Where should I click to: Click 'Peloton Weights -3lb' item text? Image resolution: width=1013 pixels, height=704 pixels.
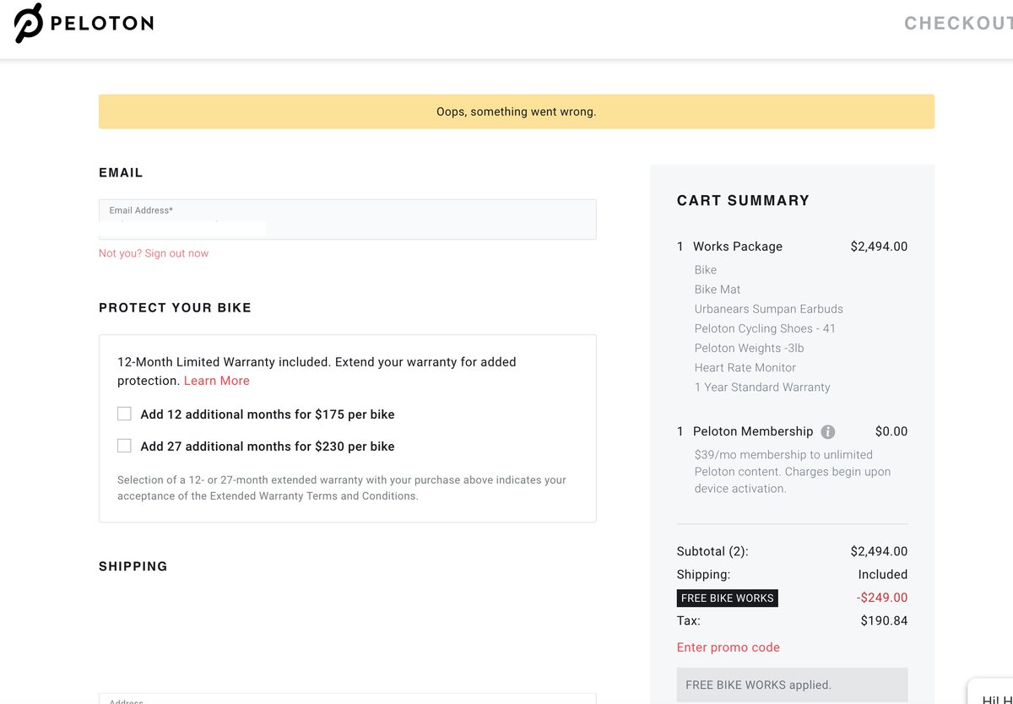click(750, 348)
